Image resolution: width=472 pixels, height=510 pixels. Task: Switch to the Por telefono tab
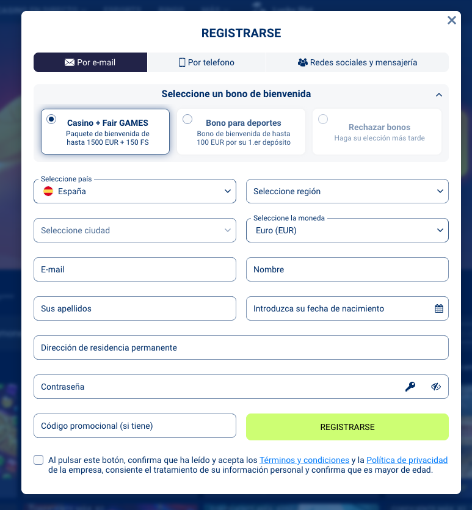206,62
